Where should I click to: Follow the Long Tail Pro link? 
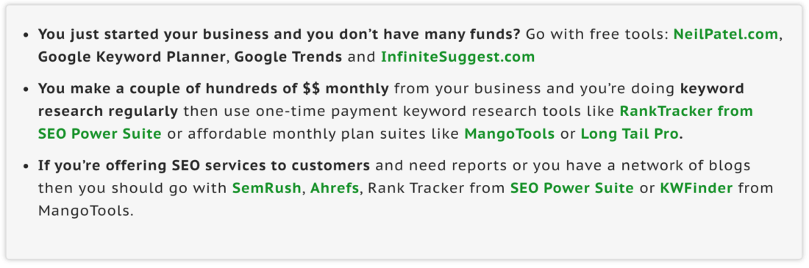click(x=630, y=134)
